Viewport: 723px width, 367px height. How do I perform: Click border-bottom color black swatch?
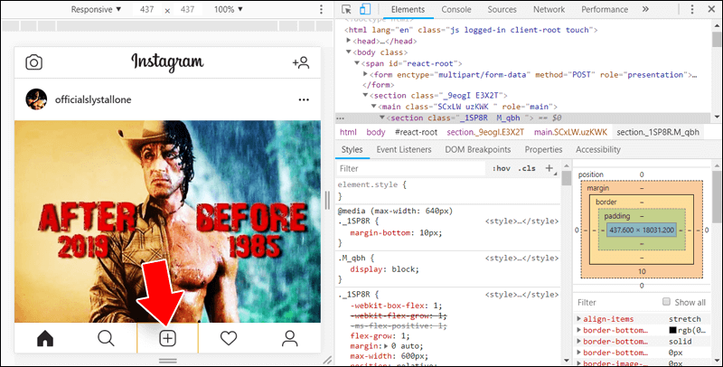click(x=672, y=330)
